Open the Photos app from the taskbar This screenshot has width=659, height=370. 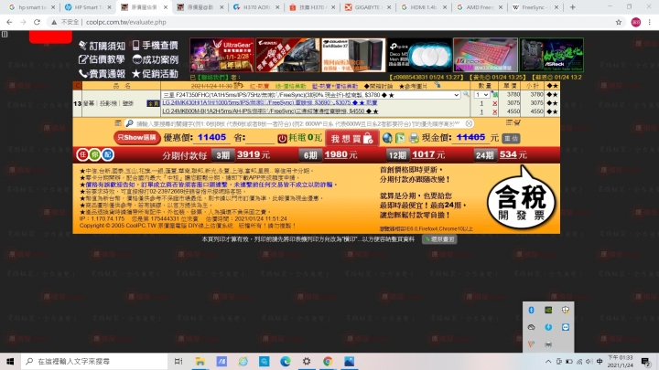(350, 361)
